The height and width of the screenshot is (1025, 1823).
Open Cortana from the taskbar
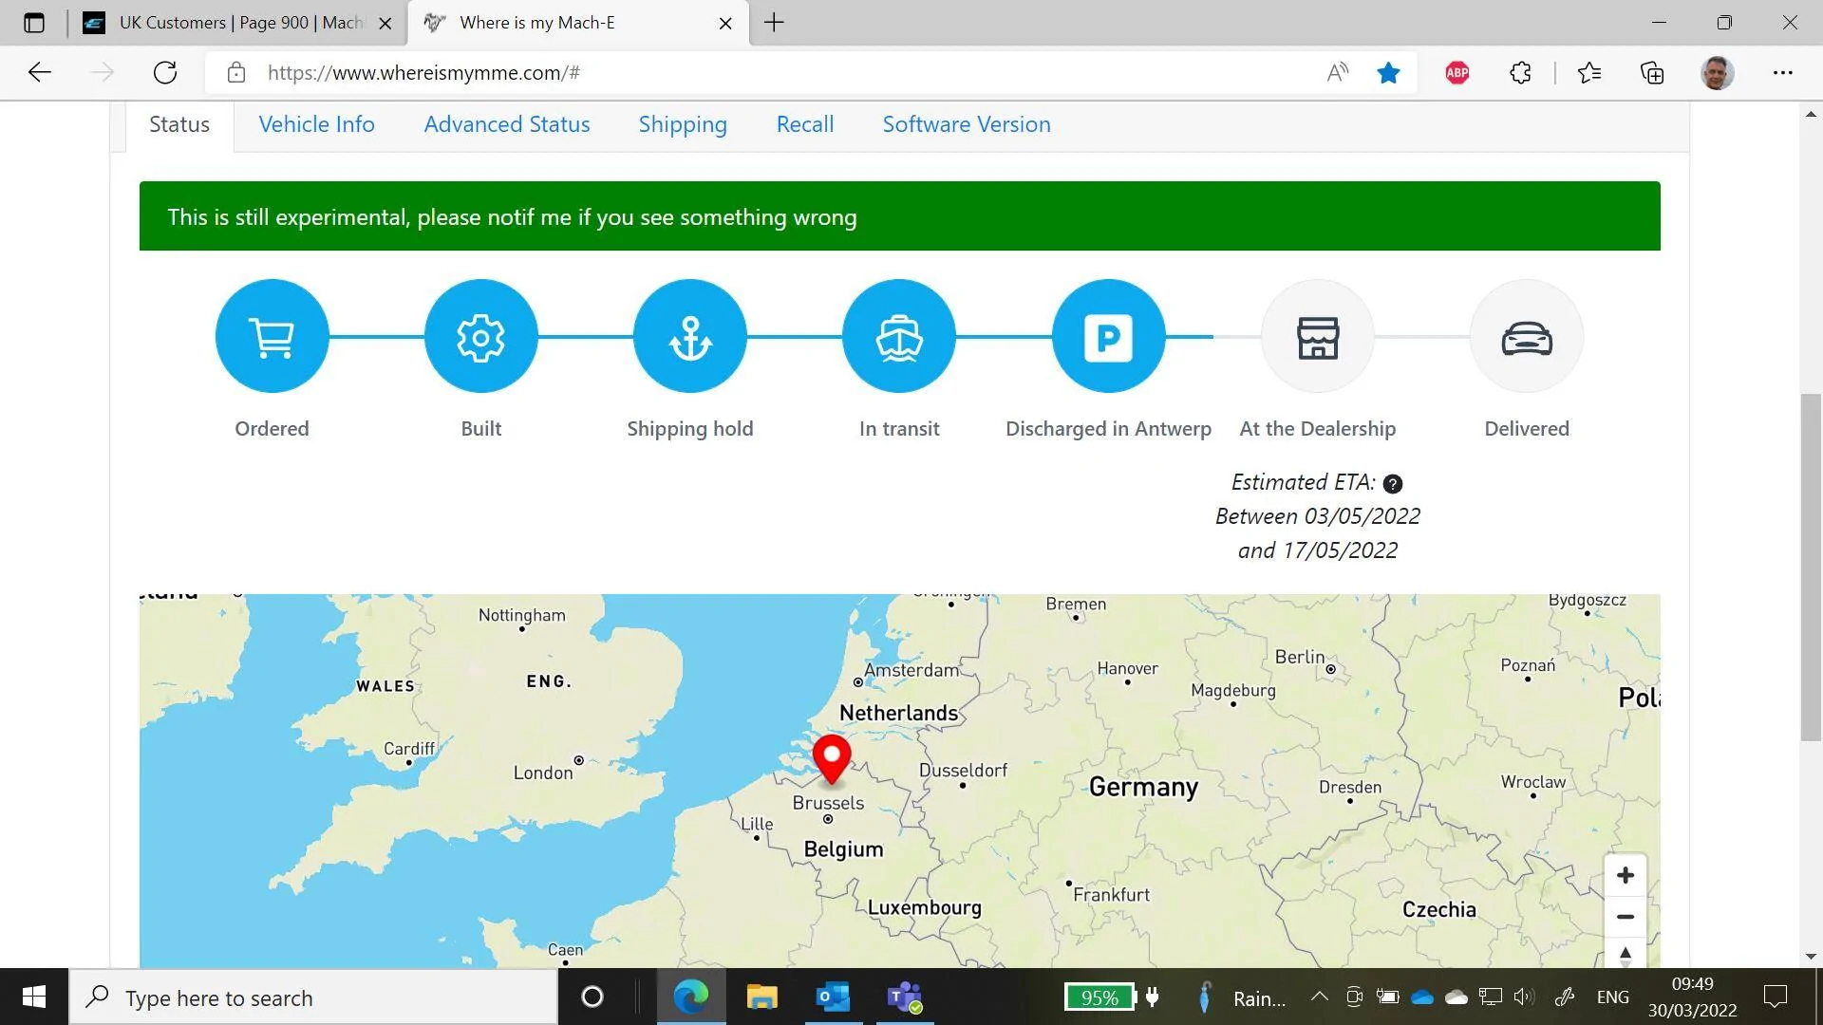pyautogui.click(x=592, y=997)
